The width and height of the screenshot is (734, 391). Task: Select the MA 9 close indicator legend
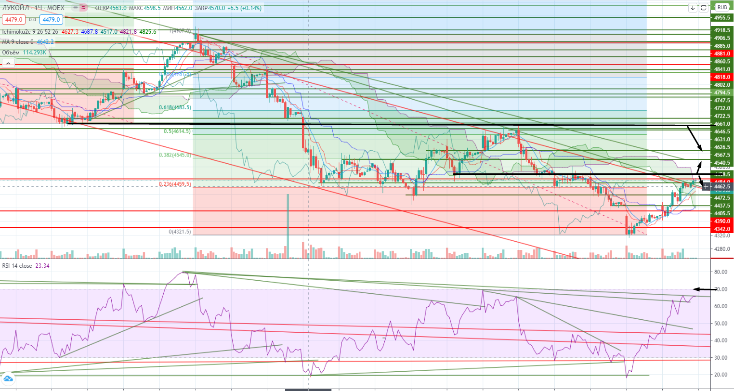[x=17, y=42]
